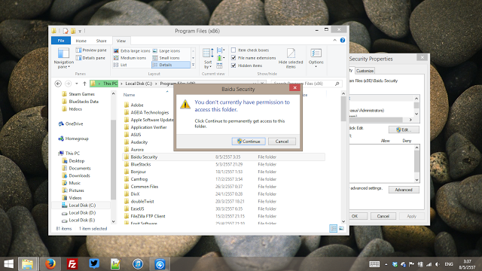The width and height of the screenshot is (482, 271).
Task: Switch to the Customize tab in Security Properties
Action: (x=365, y=71)
